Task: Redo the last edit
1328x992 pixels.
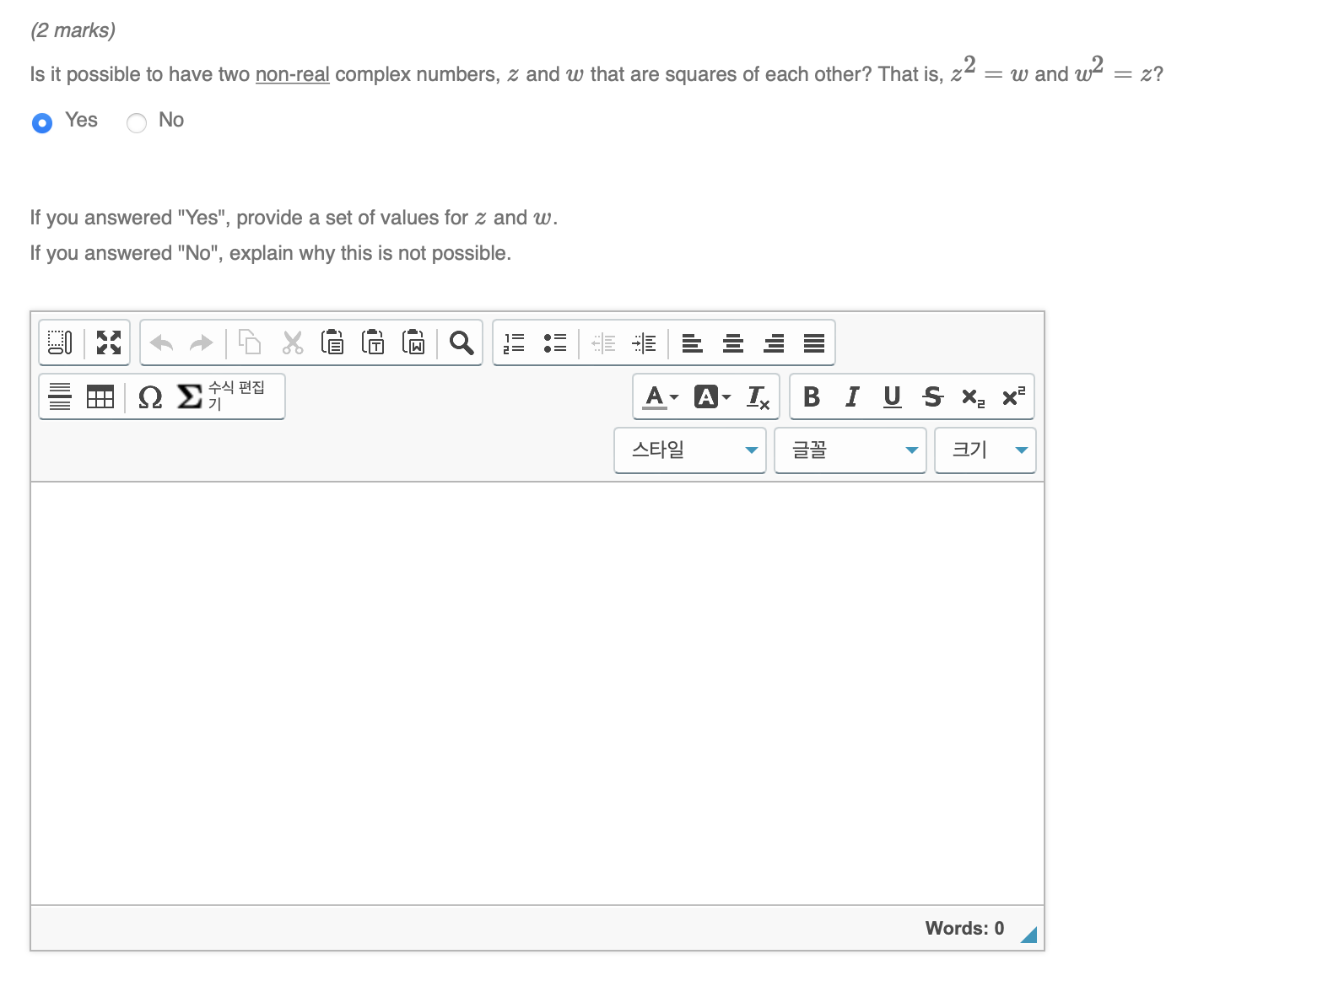Action: pyautogui.click(x=202, y=342)
